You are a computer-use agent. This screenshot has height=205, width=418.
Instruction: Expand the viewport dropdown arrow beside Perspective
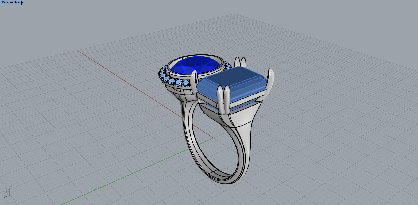[23, 2]
